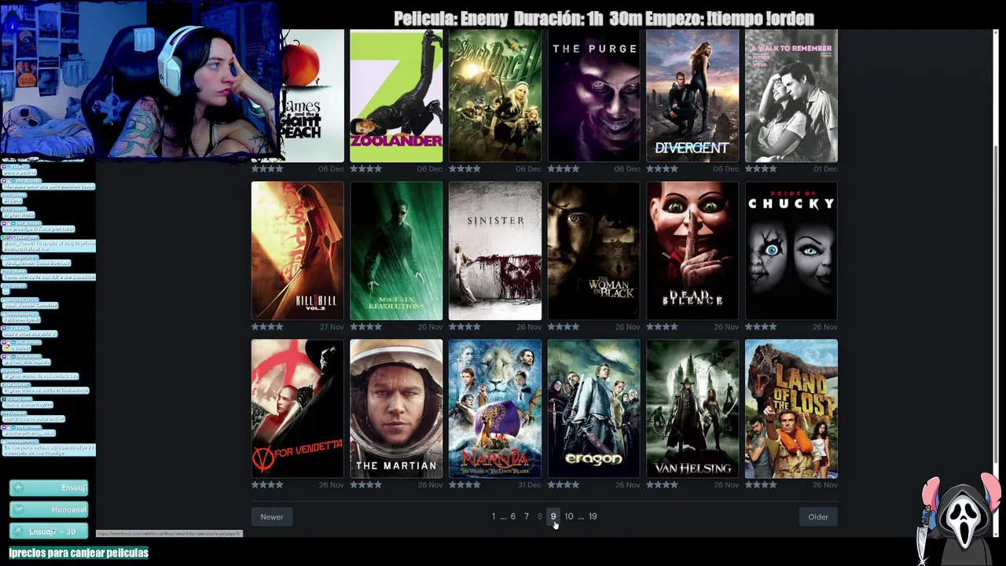Click the star rating under Land of the Lost
The image size is (1006, 566).
point(761,485)
